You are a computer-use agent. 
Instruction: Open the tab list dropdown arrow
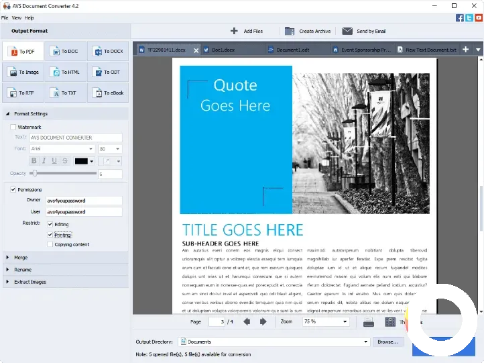tap(478, 50)
